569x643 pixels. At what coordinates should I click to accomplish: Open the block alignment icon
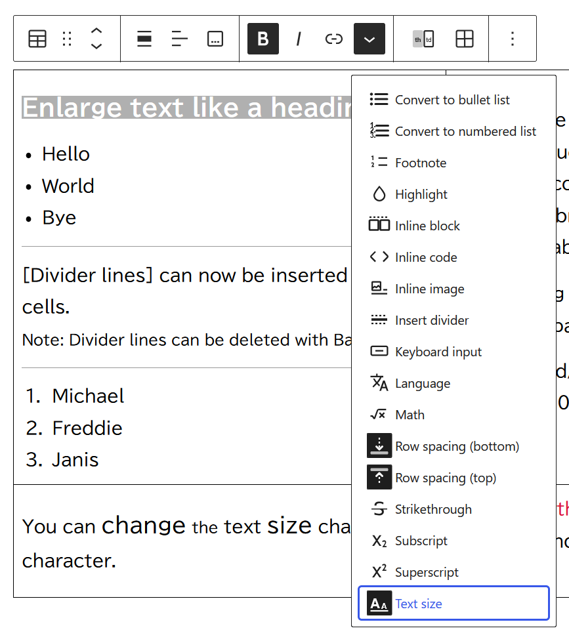(144, 39)
